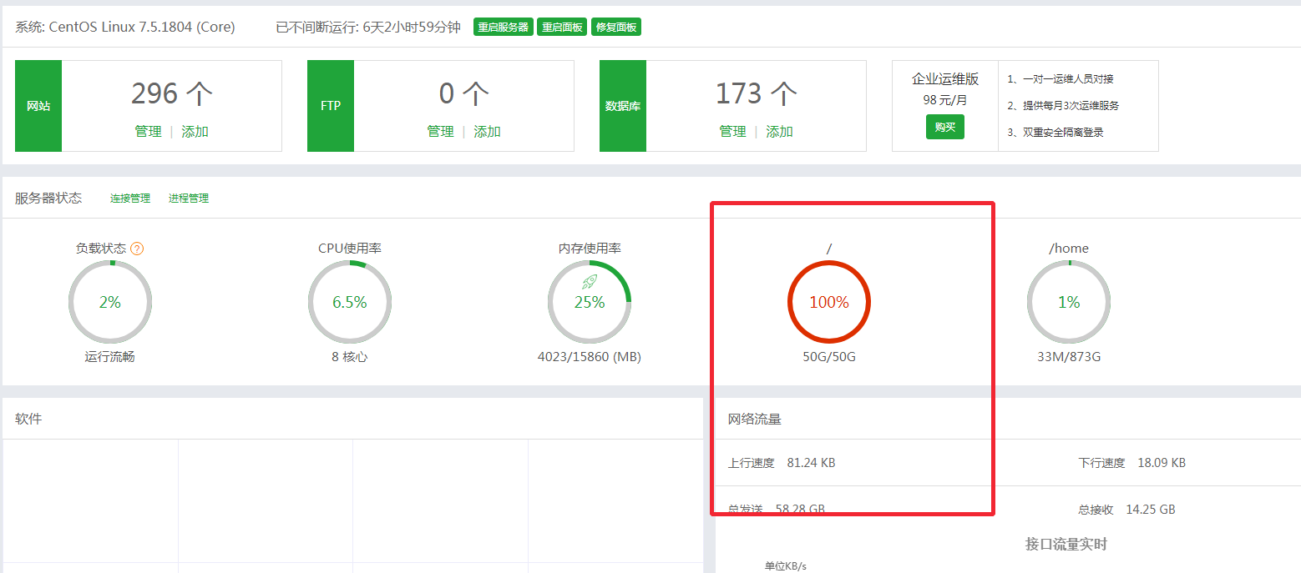Click the website count 296 个
The height and width of the screenshot is (573, 1301).
click(x=172, y=93)
